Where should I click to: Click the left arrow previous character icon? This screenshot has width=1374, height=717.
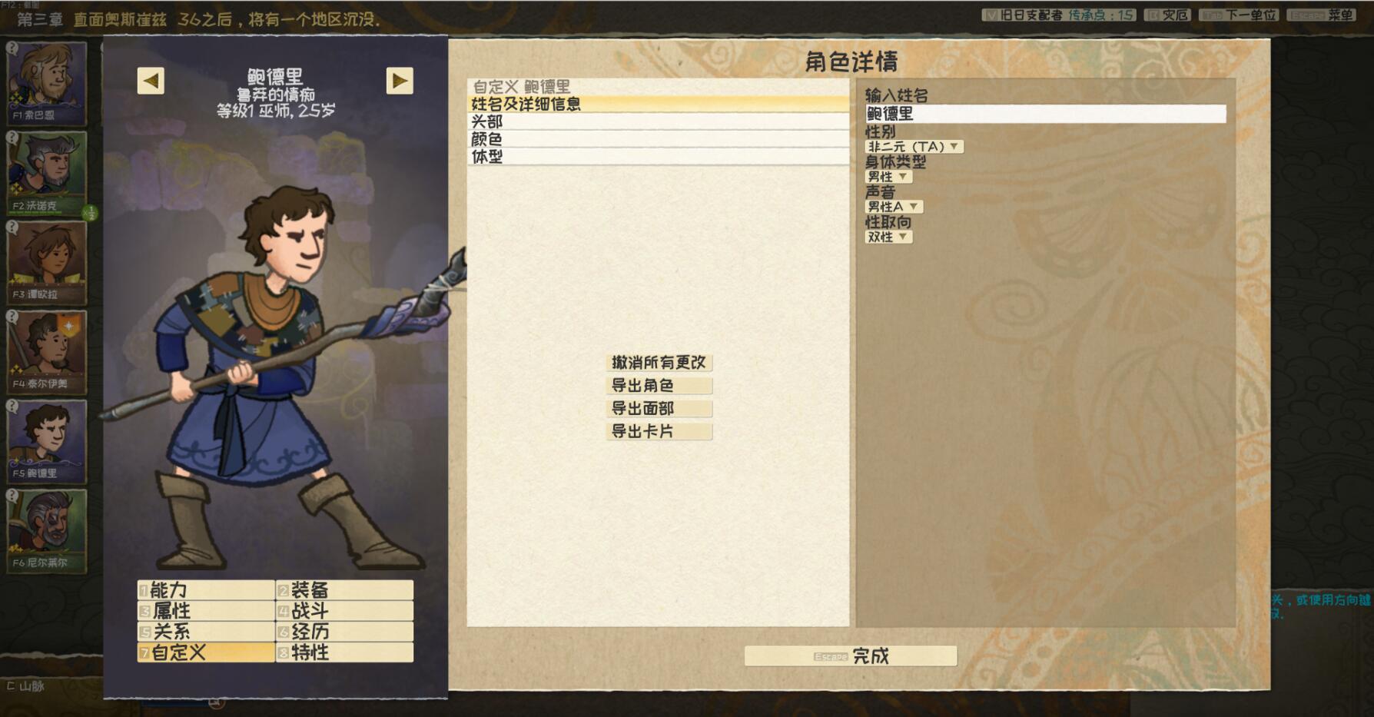(x=151, y=81)
